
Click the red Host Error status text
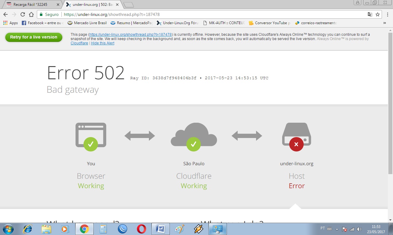tap(297, 186)
